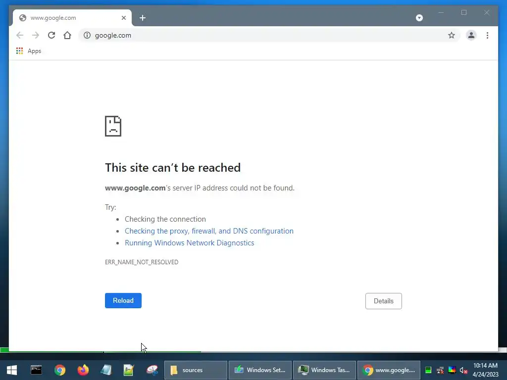507x380 pixels.
Task: Open the clock showing 10:14 AM
Action: (485, 370)
